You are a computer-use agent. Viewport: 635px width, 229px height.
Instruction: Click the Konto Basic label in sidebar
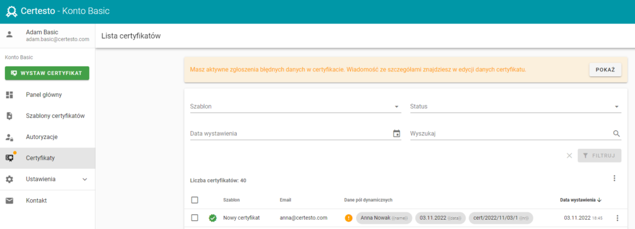[19, 58]
